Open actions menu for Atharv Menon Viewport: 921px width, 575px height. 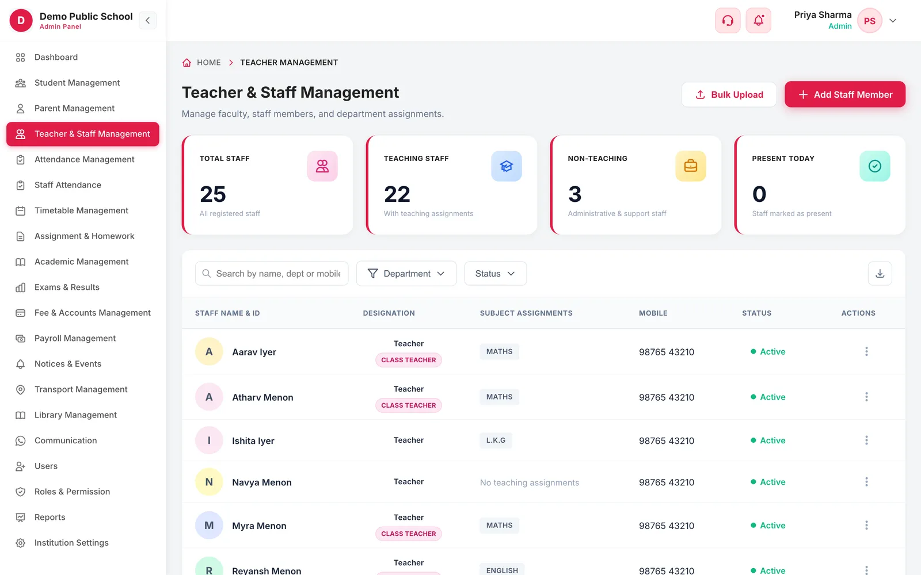tap(866, 397)
